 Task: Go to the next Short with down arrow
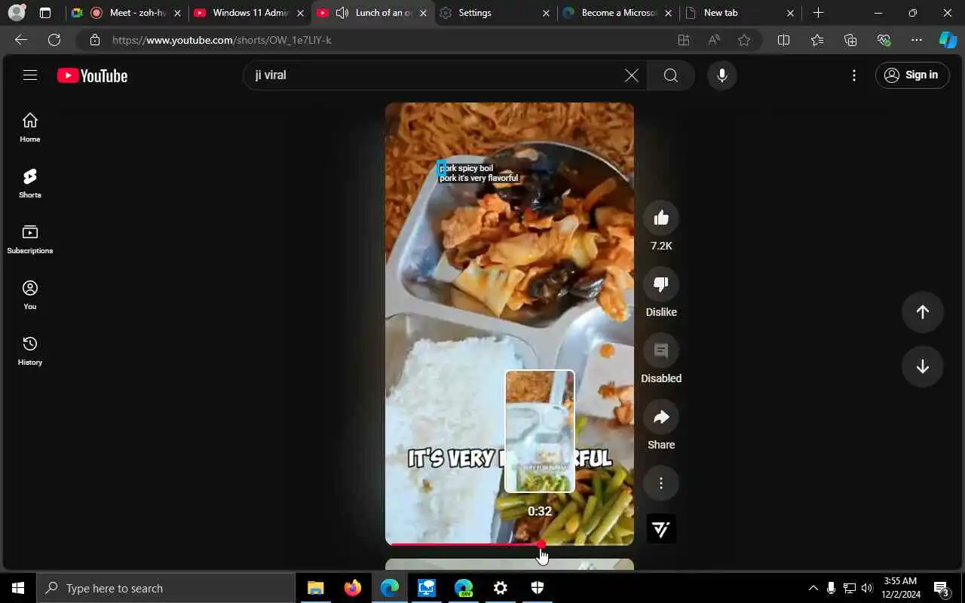(x=923, y=366)
